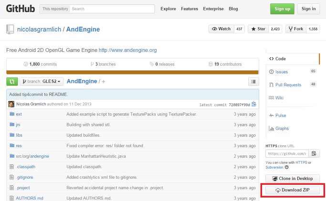Click the .project file icon
The image size is (326, 201).
pos(12,188)
